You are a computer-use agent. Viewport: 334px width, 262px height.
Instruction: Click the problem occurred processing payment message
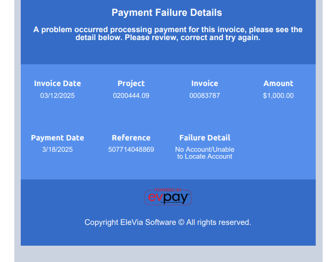point(168,34)
